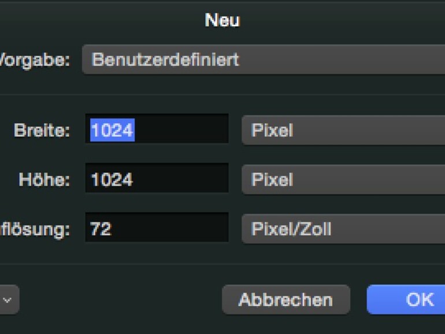Screen dimensions: 445x334
Task: Select the Benutzerdefiniert preset text
Action: pos(165,60)
